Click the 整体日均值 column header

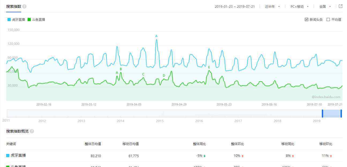(x=93, y=144)
